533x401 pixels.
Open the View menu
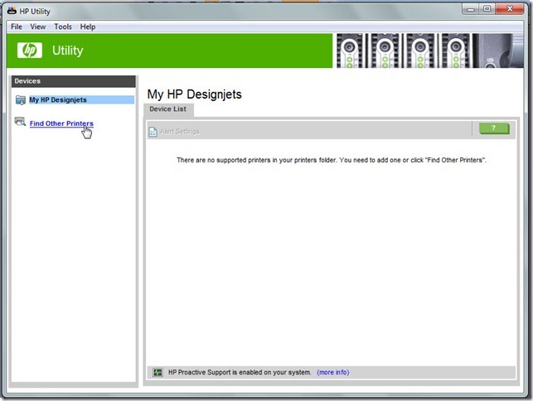pyautogui.click(x=38, y=27)
